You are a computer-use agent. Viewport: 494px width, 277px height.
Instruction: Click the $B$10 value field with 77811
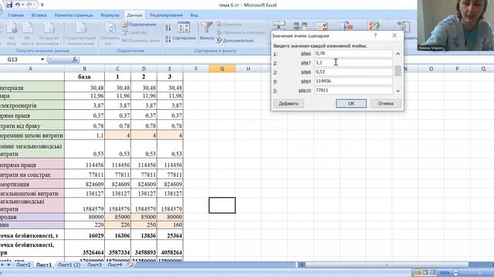pyautogui.click(x=354, y=90)
